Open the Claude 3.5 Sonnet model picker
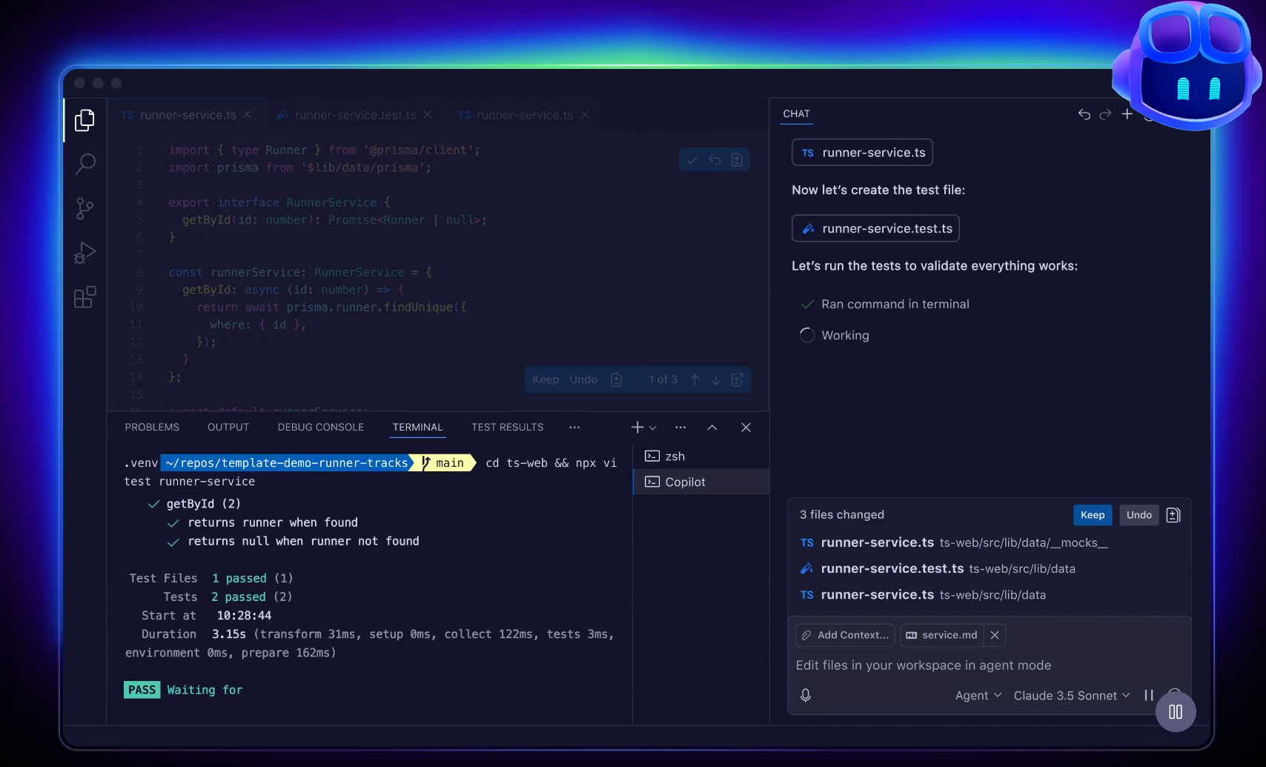This screenshot has height=767, width=1266. 1071,695
